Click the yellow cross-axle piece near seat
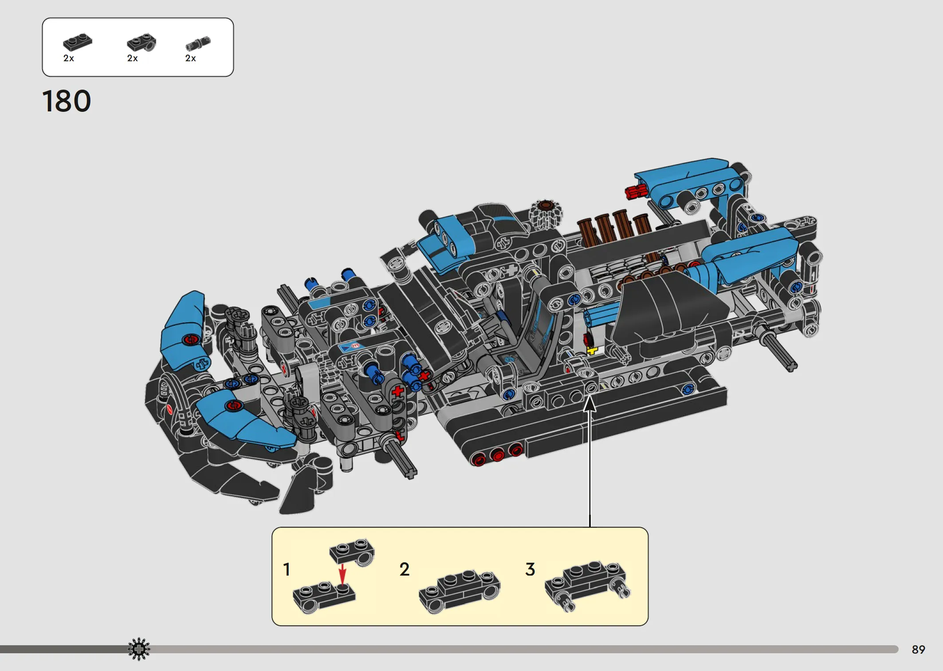Screen dimensions: 943x671 point(592,351)
